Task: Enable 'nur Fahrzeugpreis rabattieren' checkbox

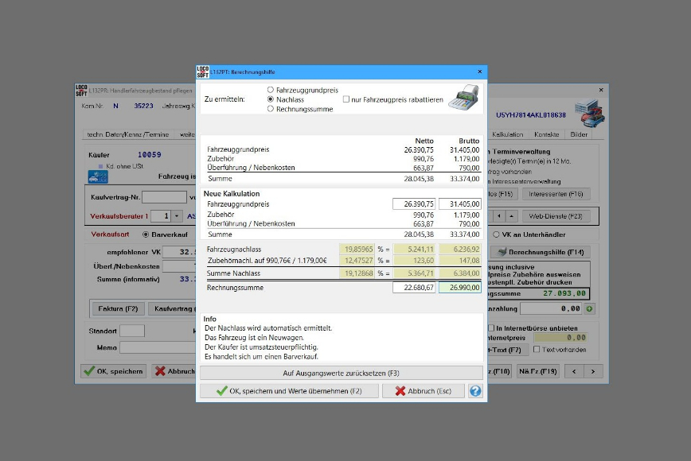Action: pyautogui.click(x=346, y=99)
